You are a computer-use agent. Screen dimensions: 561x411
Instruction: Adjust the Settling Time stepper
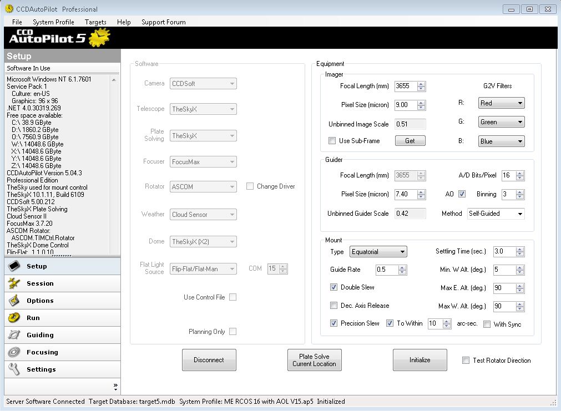(520, 251)
